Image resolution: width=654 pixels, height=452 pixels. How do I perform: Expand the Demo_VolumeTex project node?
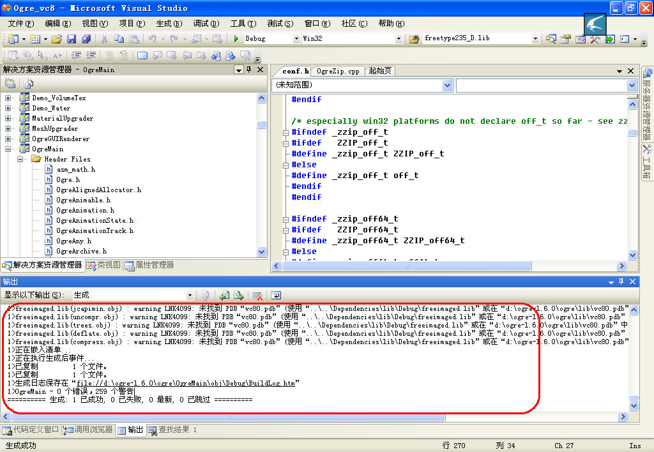(8, 98)
